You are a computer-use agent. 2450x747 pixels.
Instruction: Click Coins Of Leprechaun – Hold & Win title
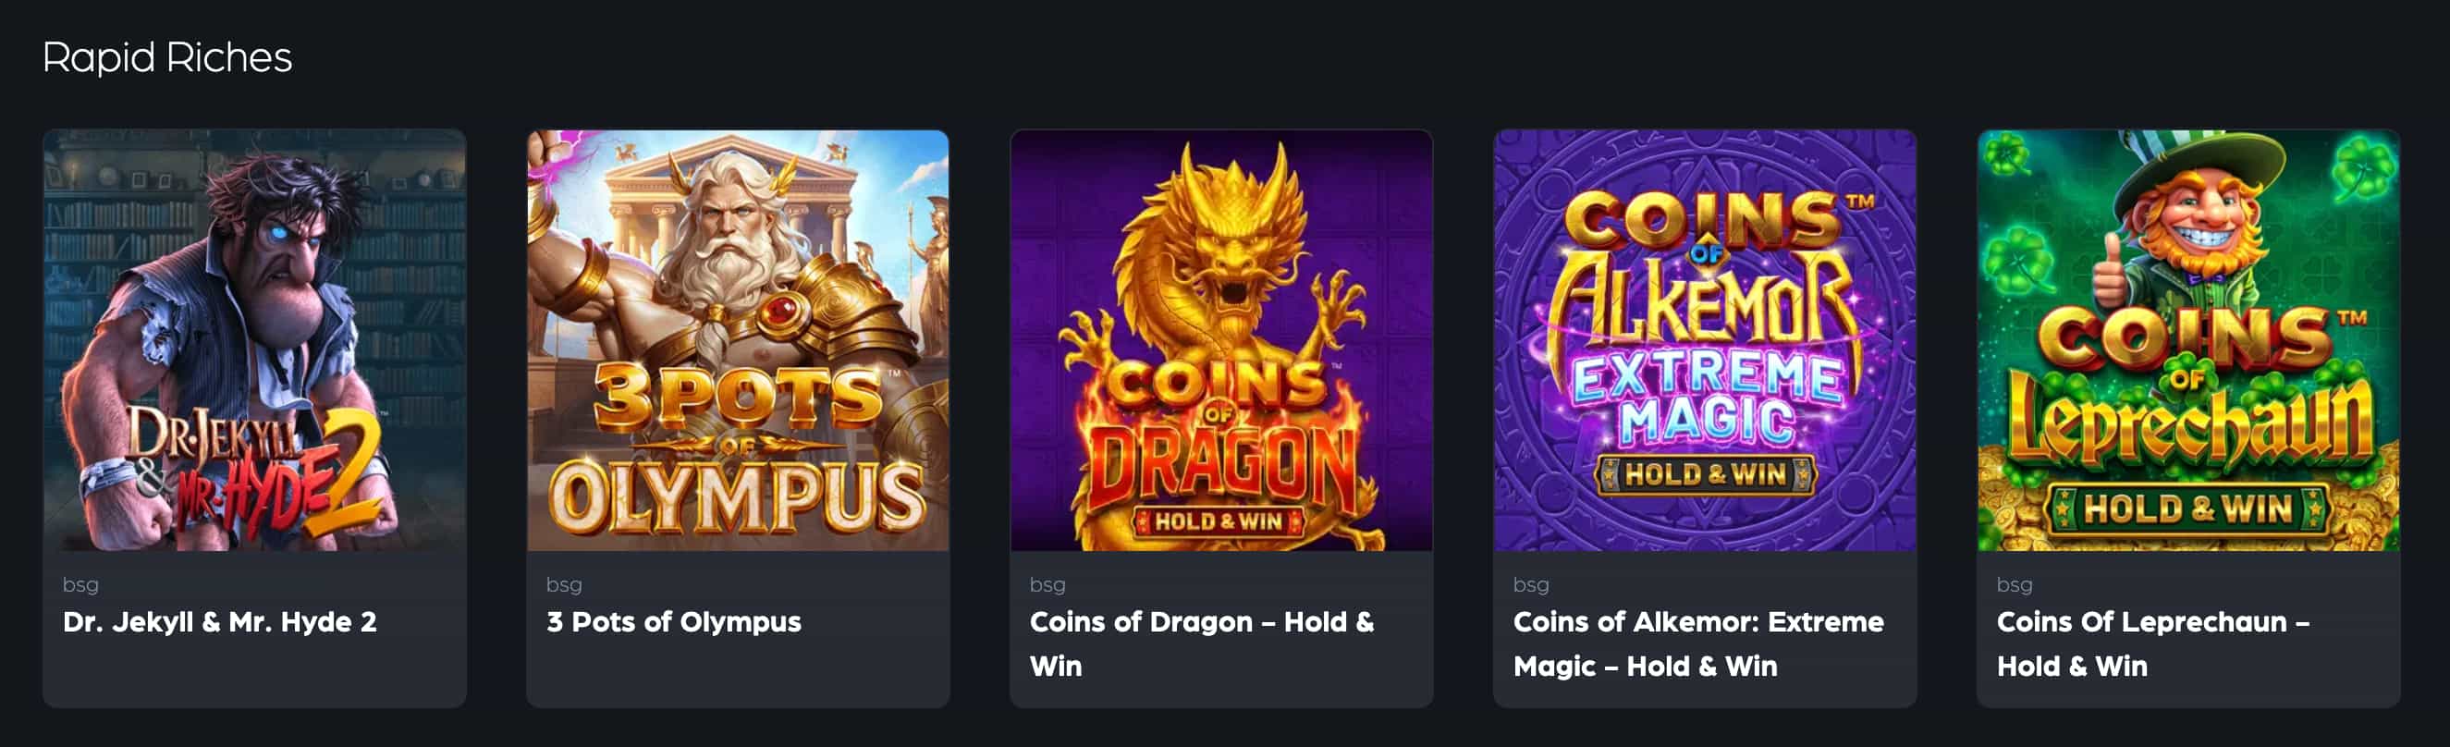coord(2153,644)
